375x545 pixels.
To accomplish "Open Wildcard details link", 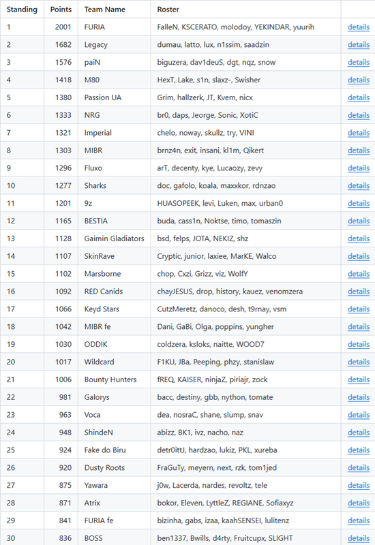I will click(x=359, y=362).
